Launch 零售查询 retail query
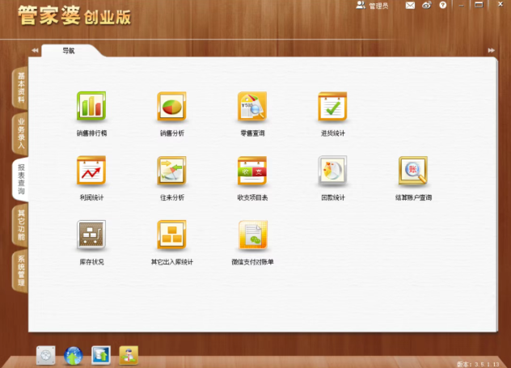The height and width of the screenshot is (368, 511). (251, 107)
